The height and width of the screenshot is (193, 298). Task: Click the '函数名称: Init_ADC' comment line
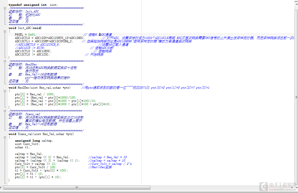pos(24,12)
